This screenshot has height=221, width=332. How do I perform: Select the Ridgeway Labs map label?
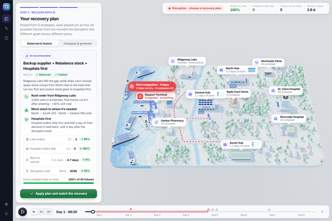coord(187,61)
